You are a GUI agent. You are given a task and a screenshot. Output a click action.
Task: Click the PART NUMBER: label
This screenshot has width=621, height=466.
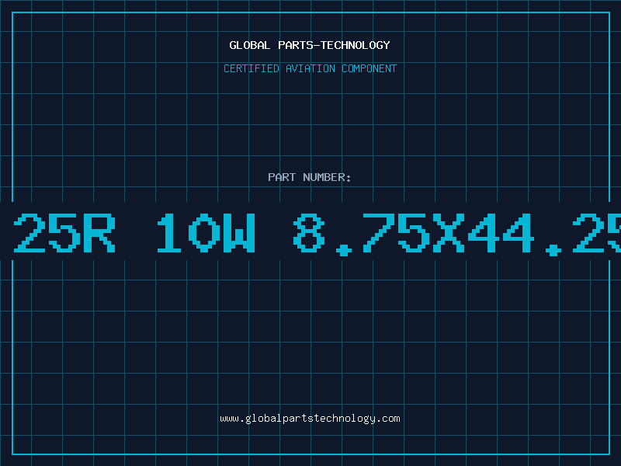pos(310,177)
